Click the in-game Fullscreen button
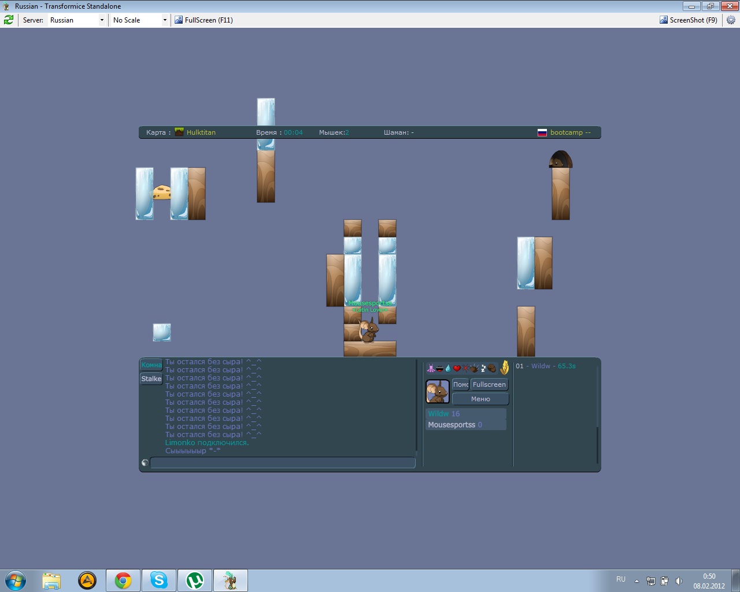This screenshot has width=740, height=592. point(490,384)
